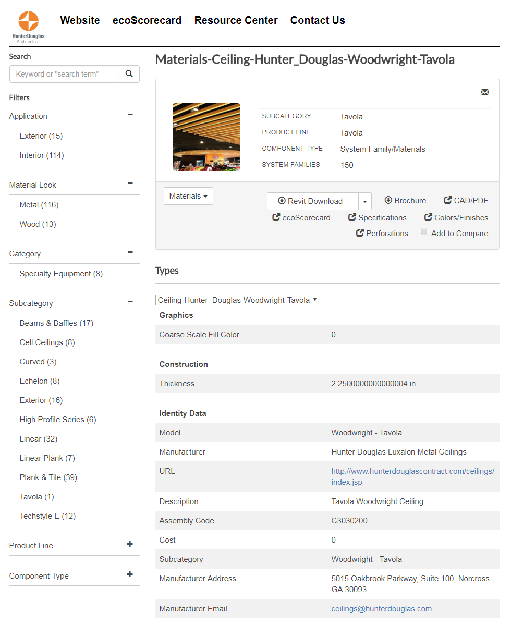Screen dimensions: 511x625
Task: Filter by Cell Ceilings (8)
Action: [x=47, y=342]
